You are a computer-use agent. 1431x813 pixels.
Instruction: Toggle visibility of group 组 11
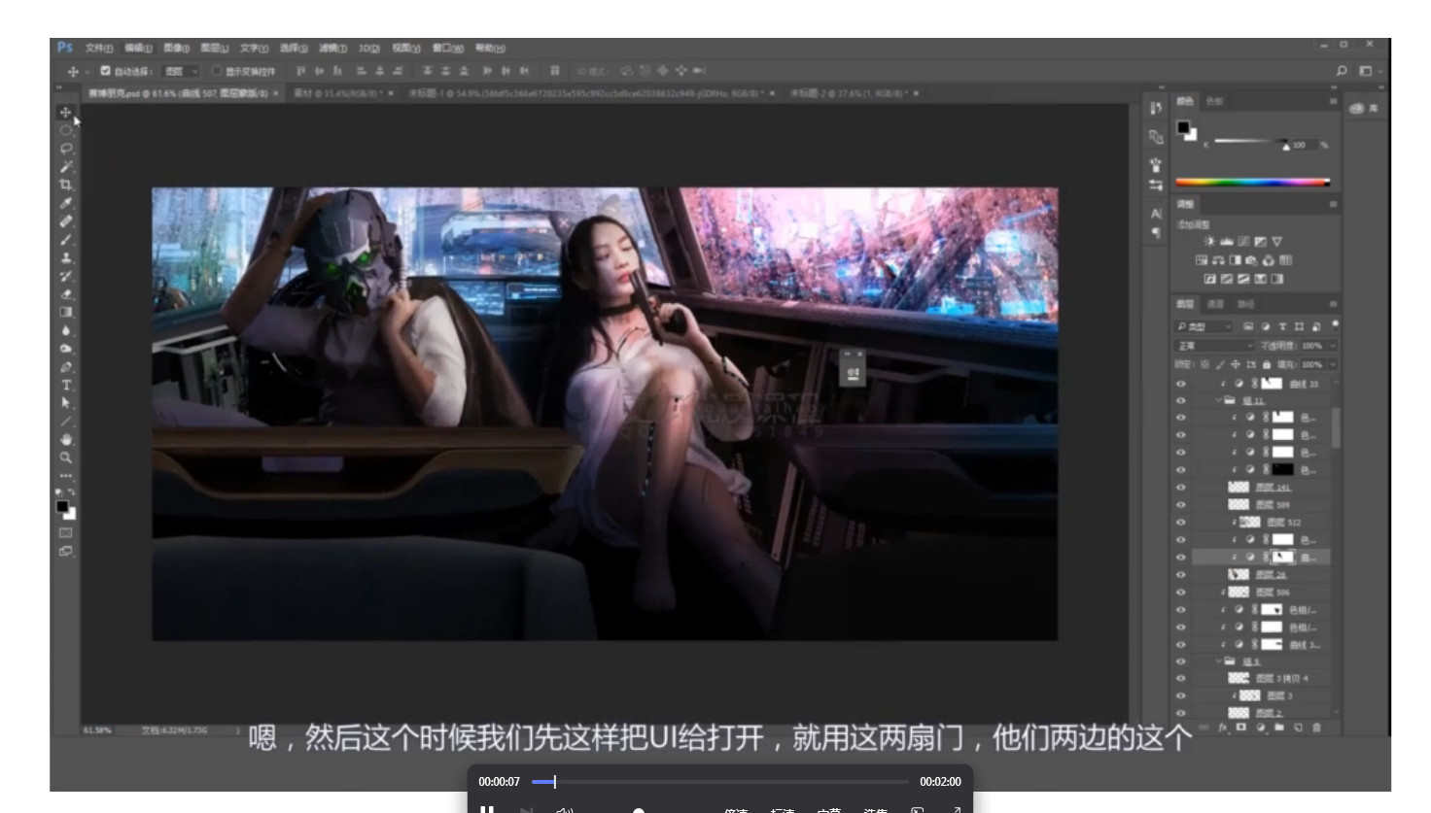pyautogui.click(x=1181, y=400)
